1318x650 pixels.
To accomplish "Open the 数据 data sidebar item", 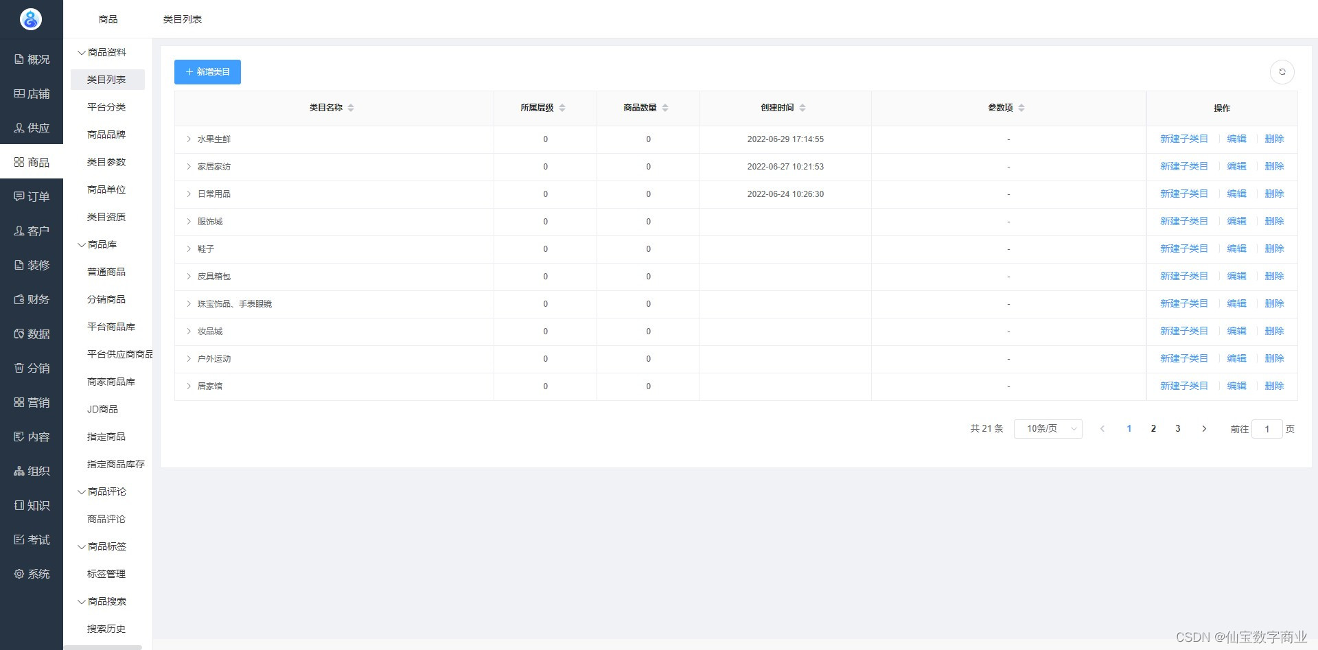I will [32, 334].
